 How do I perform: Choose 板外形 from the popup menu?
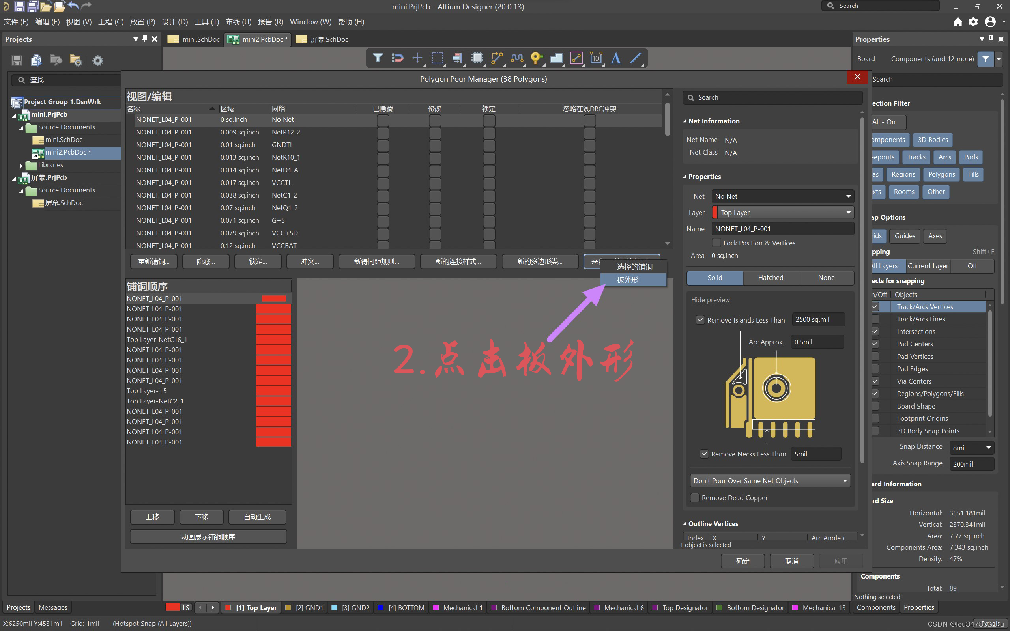tap(628, 280)
